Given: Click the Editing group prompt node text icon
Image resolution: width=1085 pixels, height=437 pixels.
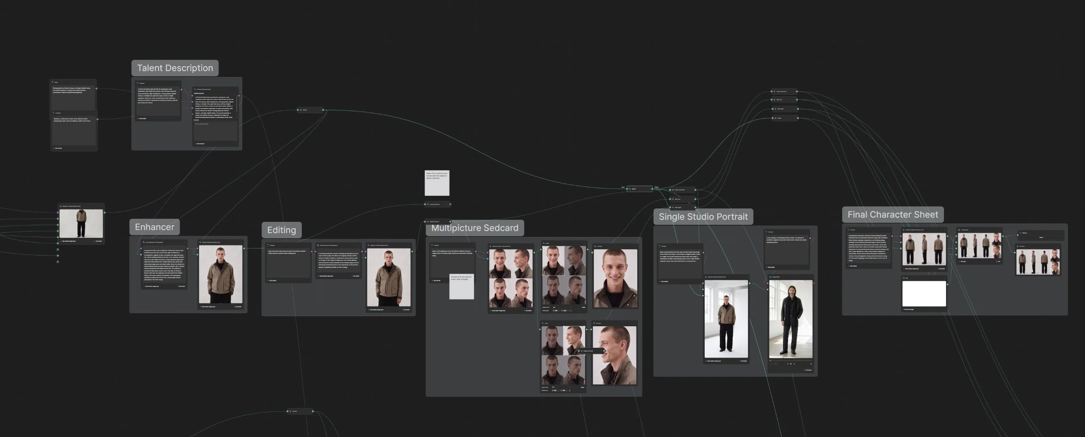Looking at the screenshot, I should point(268,245).
